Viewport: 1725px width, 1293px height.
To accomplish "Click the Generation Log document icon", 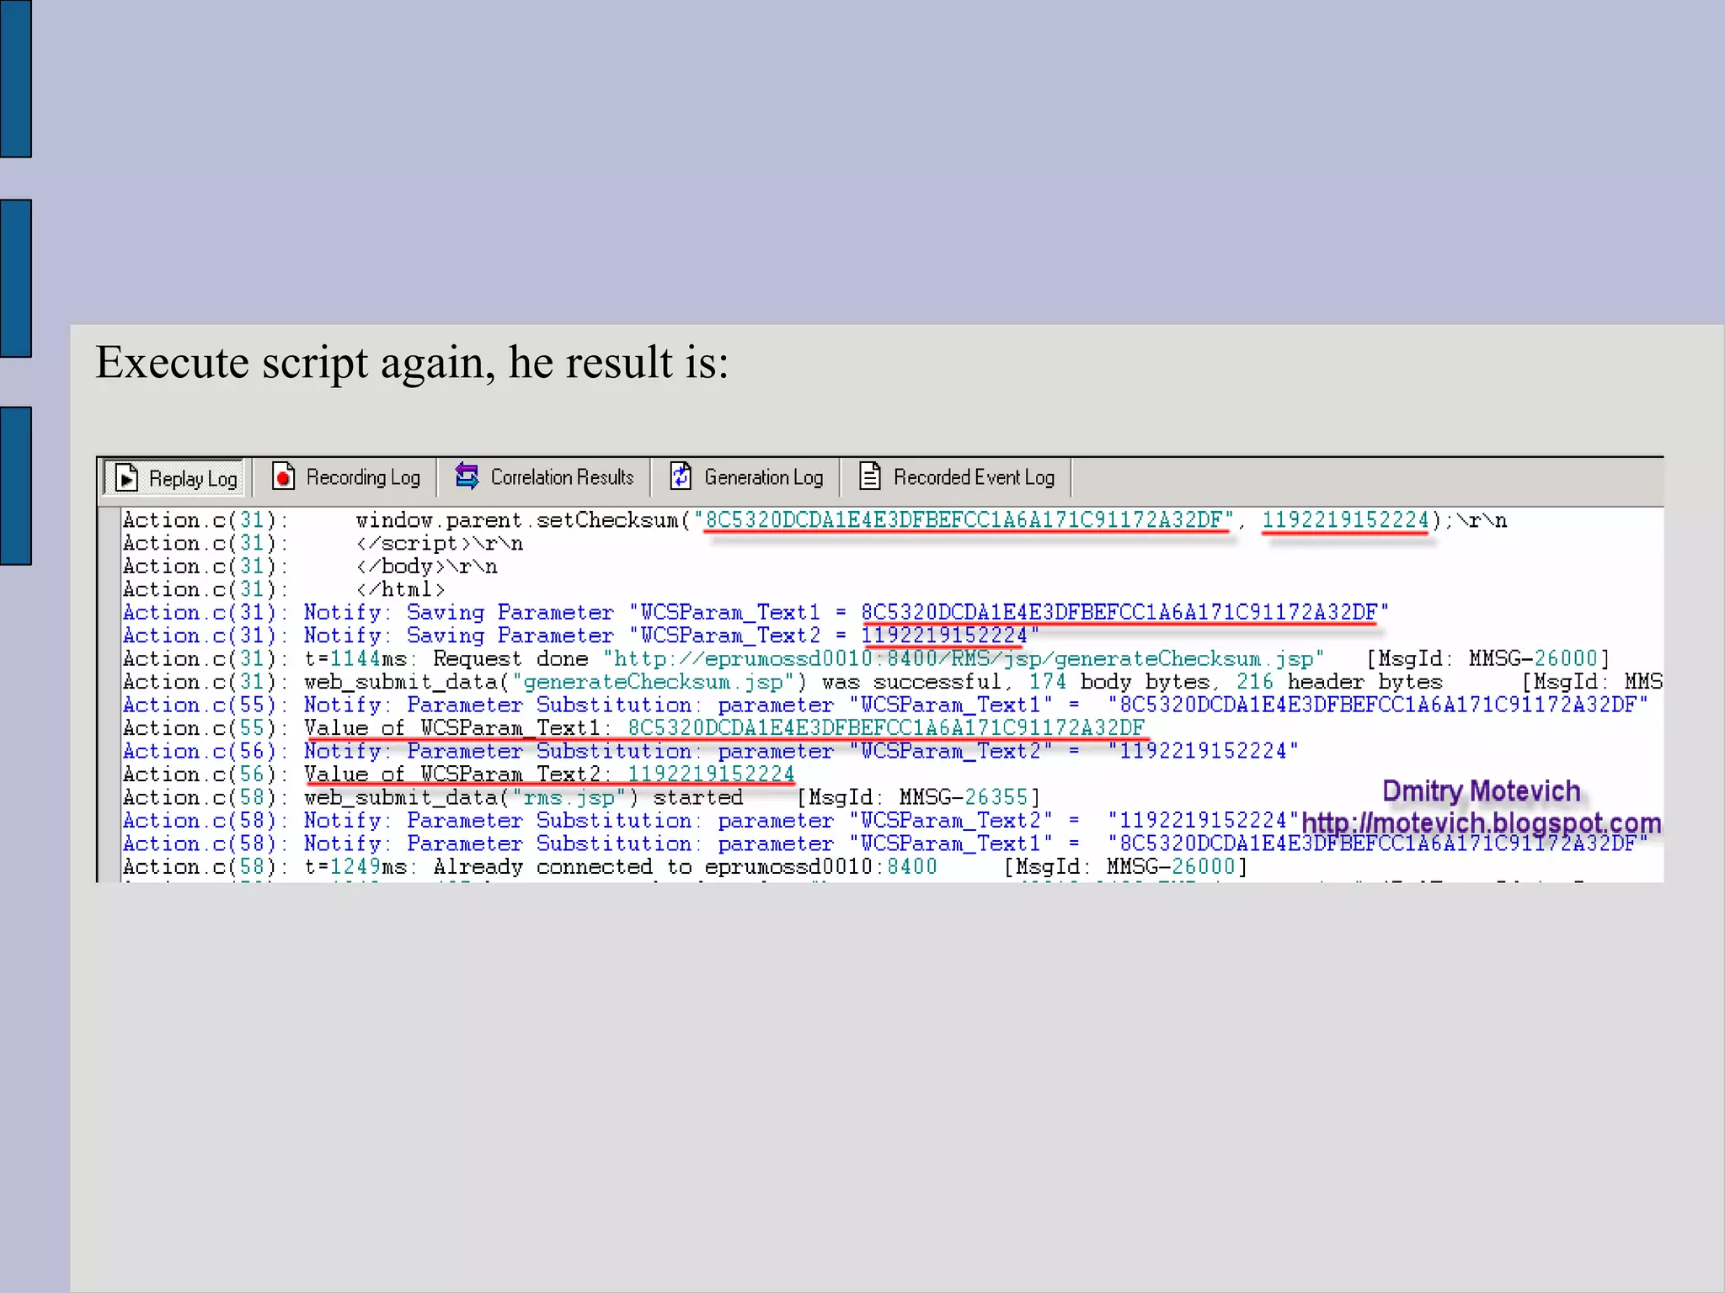I will [x=681, y=476].
